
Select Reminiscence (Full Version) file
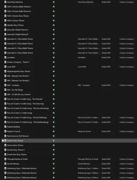pos(18,136)
